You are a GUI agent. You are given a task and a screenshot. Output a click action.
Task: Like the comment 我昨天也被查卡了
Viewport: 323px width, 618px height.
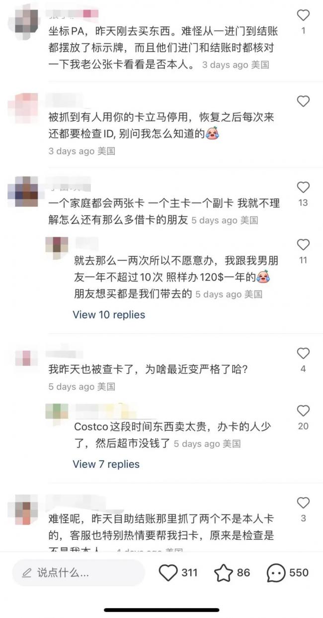tap(303, 353)
